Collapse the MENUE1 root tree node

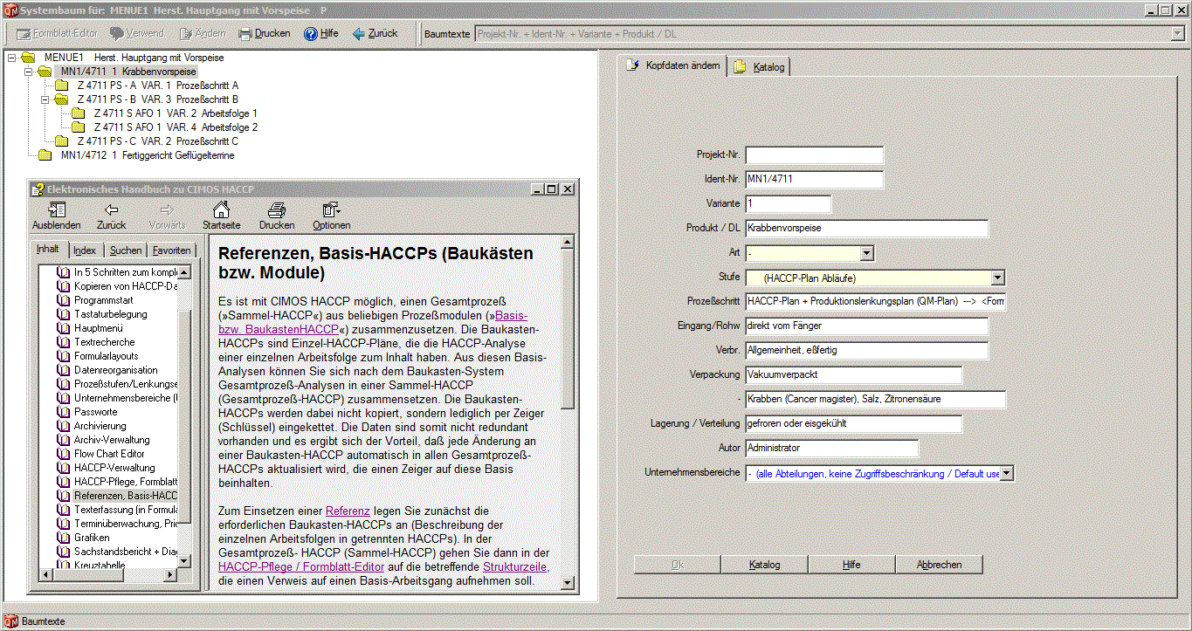point(10,58)
